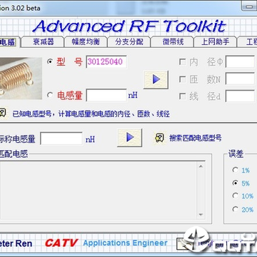Choose the 10% error tolerance

click(235, 196)
